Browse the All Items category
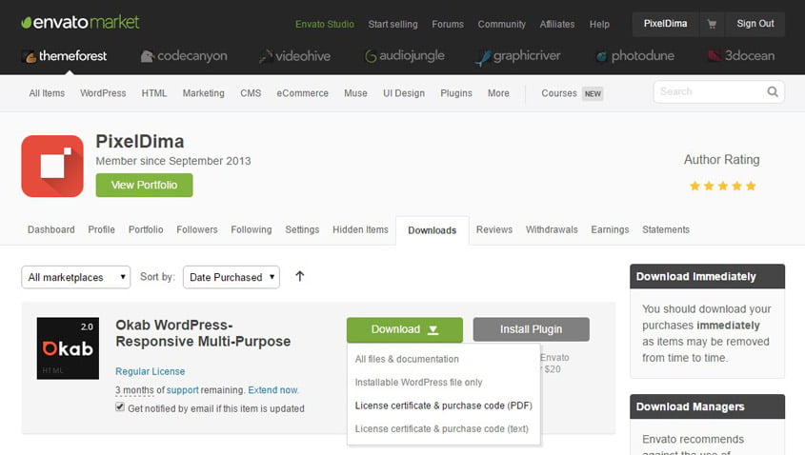This screenshot has height=455, width=805. [x=47, y=93]
